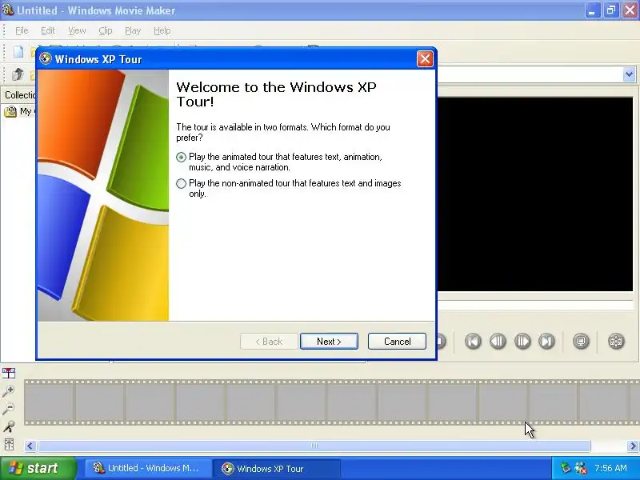Open the Edit menu in Movie Maker
This screenshot has height=480, width=640.
pyautogui.click(x=48, y=30)
